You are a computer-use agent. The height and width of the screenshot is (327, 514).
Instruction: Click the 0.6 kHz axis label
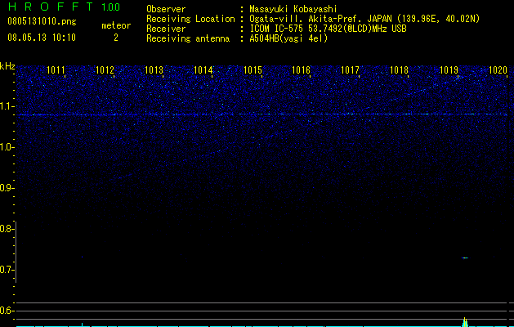coord(6,311)
